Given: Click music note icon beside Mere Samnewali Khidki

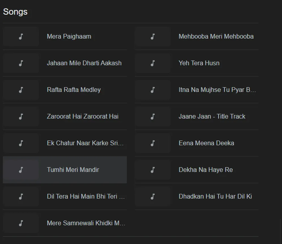Looking at the screenshot, I should pyautogui.click(x=21, y=223).
